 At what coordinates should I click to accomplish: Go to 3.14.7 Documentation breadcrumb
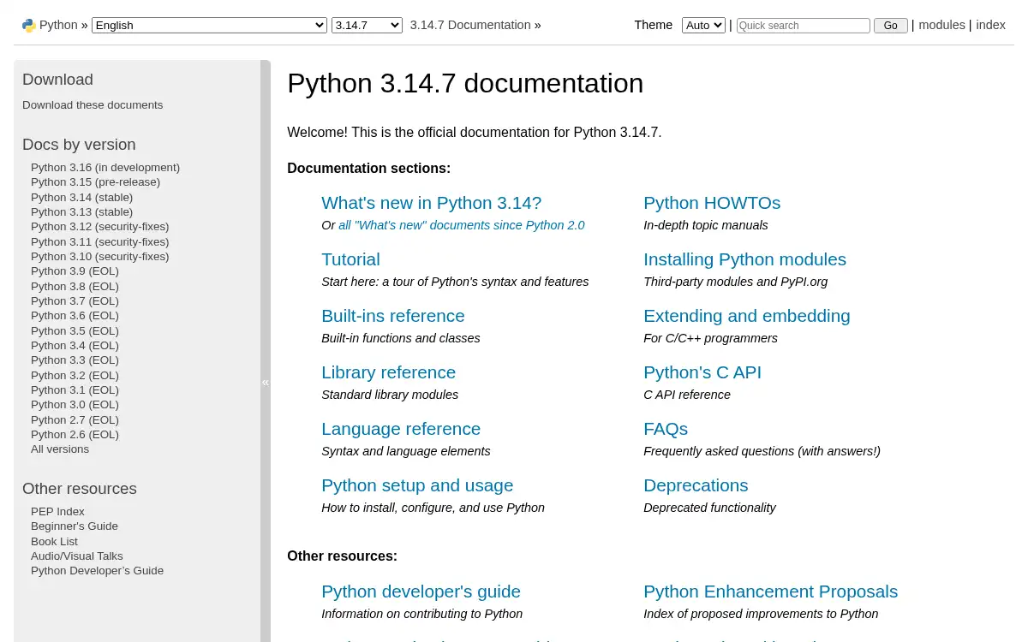point(470,25)
